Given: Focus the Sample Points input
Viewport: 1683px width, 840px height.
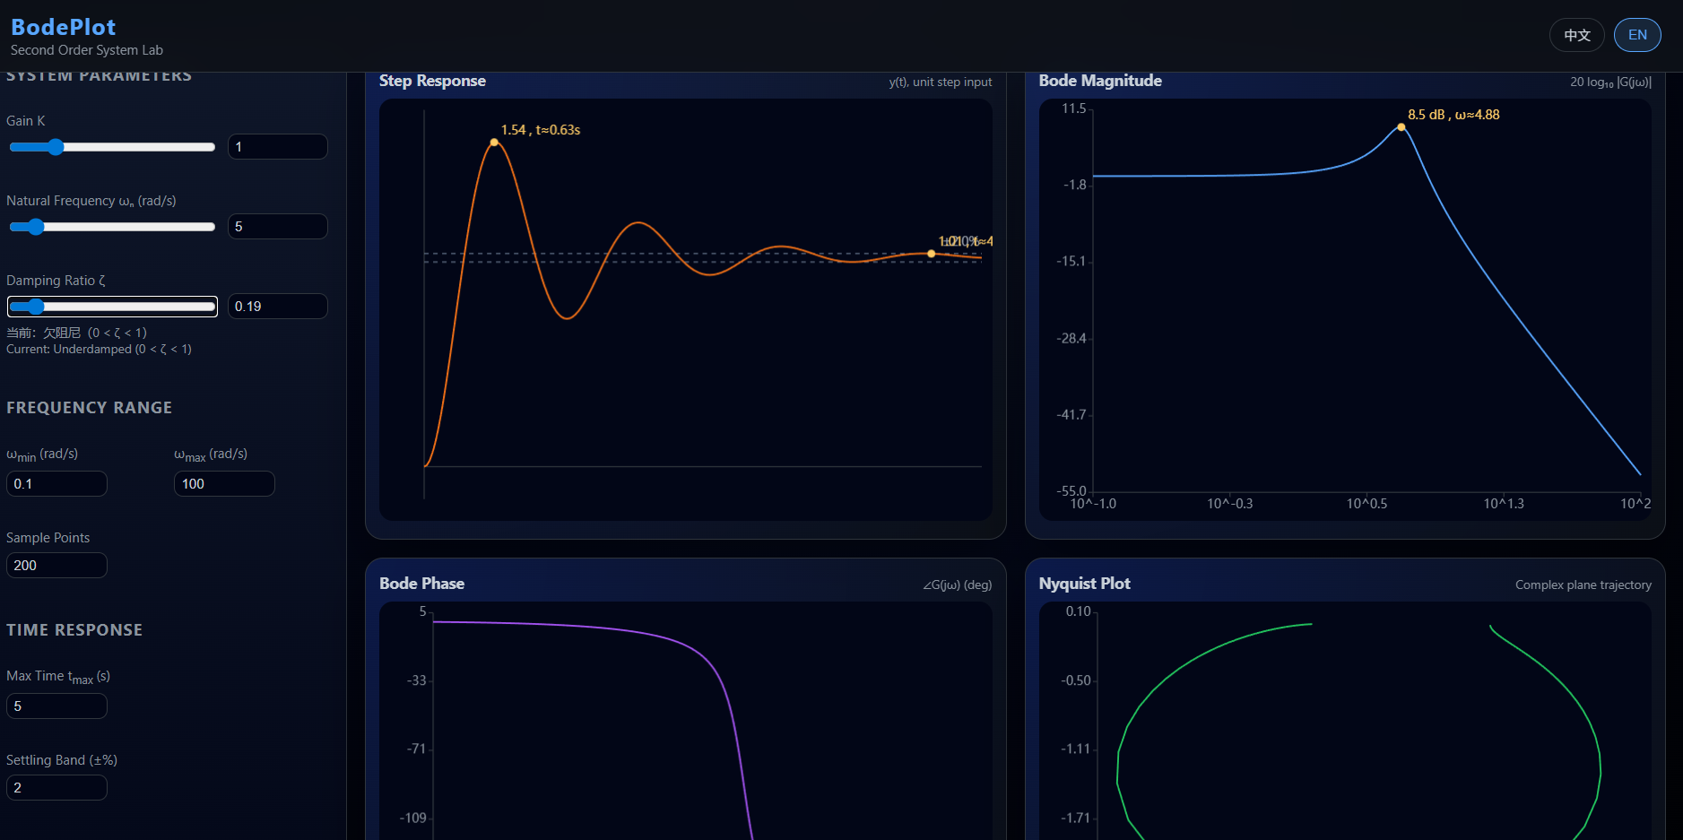Looking at the screenshot, I should pos(56,565).
